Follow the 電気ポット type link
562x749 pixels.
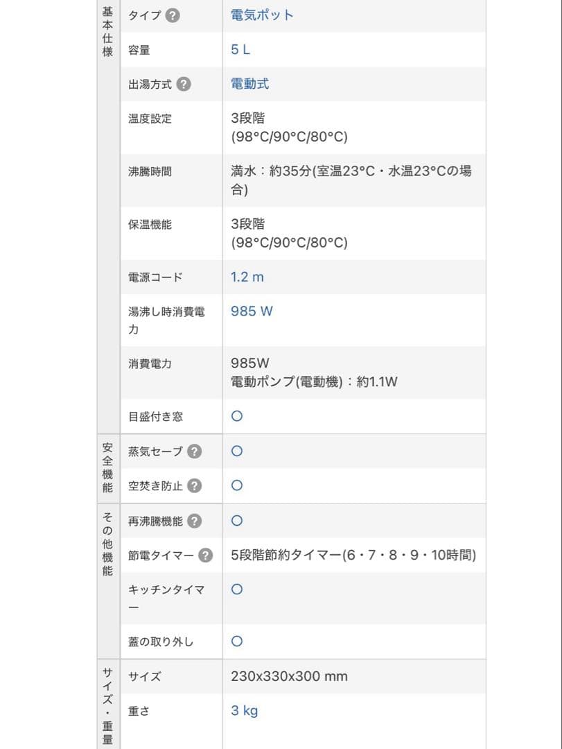(262, 15)
